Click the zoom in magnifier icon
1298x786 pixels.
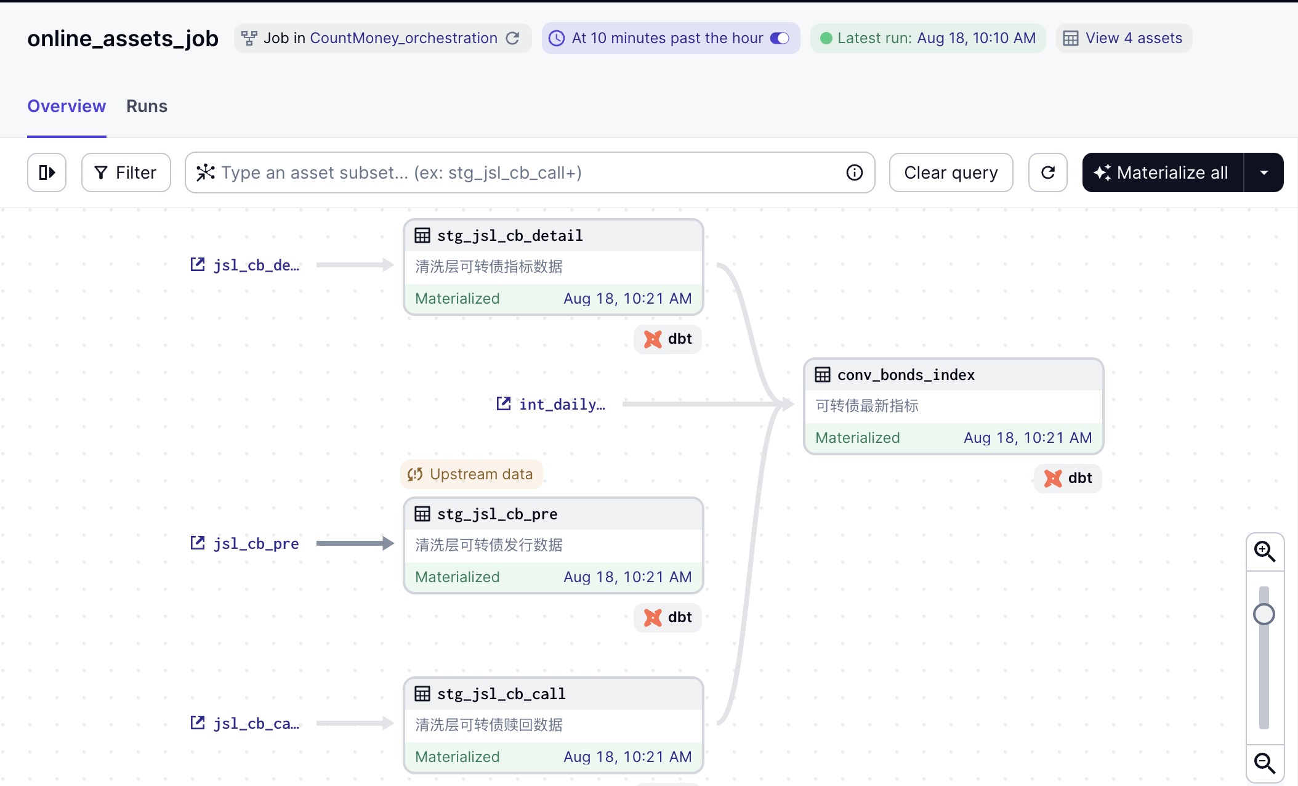click(1265, 551)
